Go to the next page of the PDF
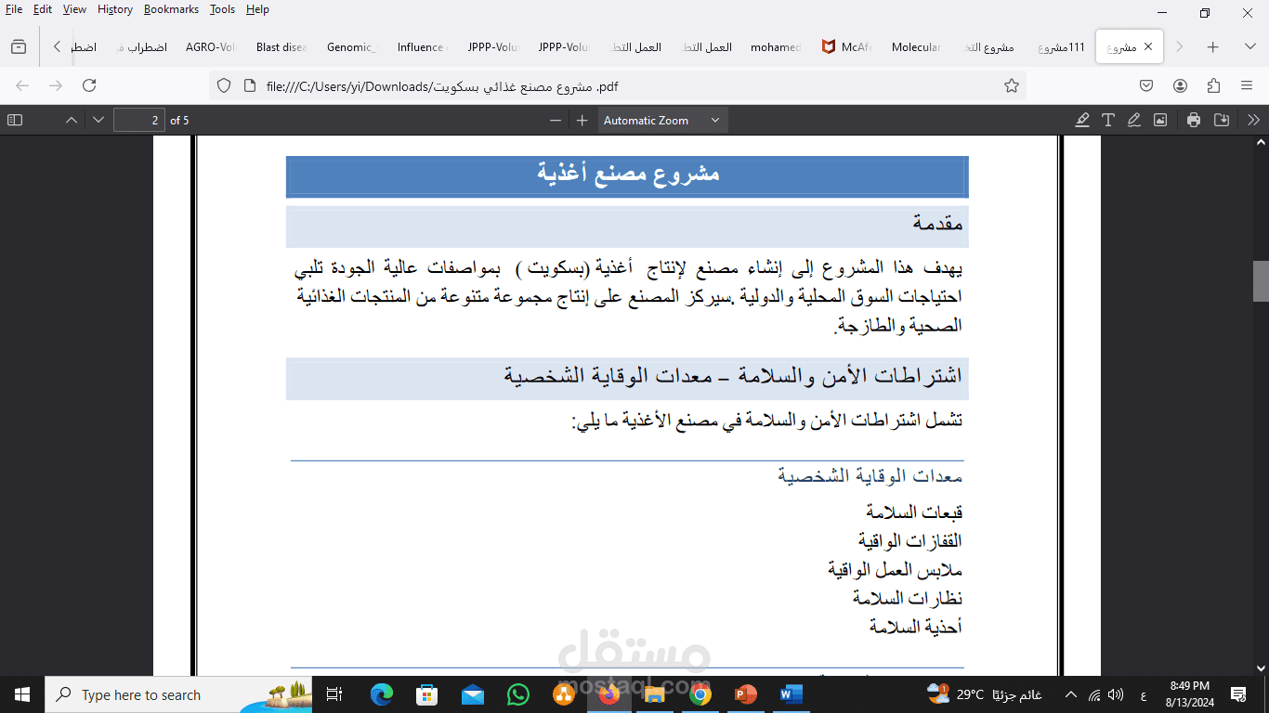The image size is (1269, 713). coord(98,119)
